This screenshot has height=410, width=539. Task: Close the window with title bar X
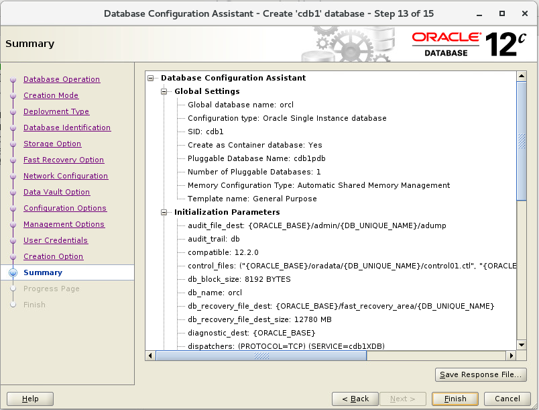click(524, 14)
